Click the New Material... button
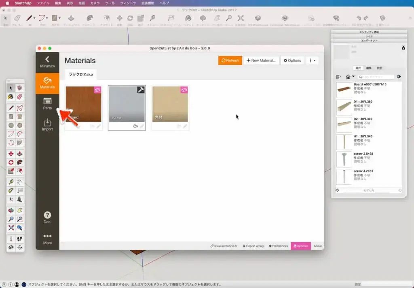Screen dimensions: 414x288 pos(261,61)
